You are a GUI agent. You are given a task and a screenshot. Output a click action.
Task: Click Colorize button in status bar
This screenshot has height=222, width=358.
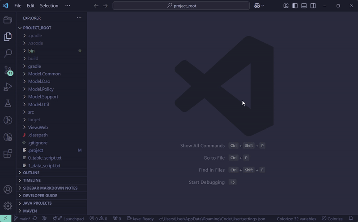pyautogui.click(x=332, y=219)
